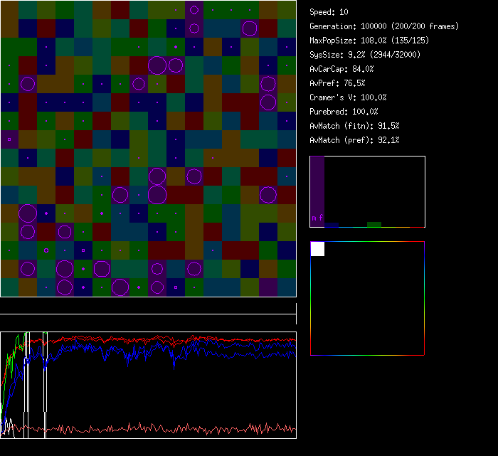
Task: Click the top-left cell of the grid
Action: click(9, 9)
